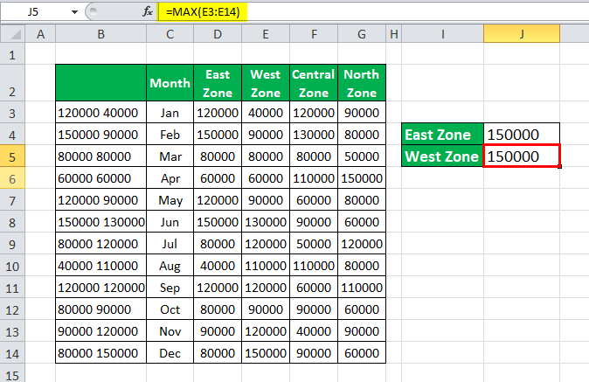Click the empty green header cell B2
The image size is (589, 382).
(100, 83)
